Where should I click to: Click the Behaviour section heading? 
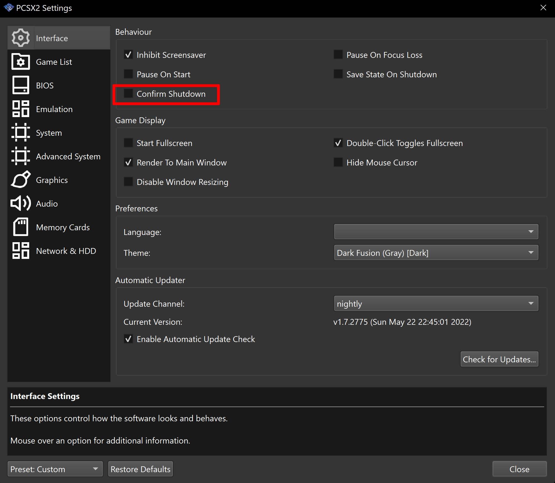pos(133,32)
